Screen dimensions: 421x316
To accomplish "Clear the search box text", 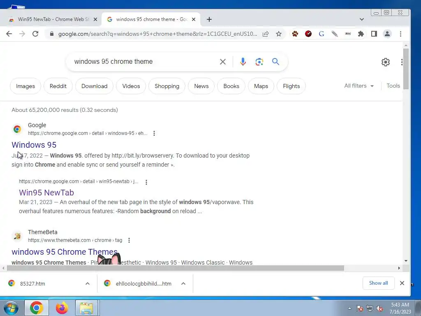I will 222,62.
